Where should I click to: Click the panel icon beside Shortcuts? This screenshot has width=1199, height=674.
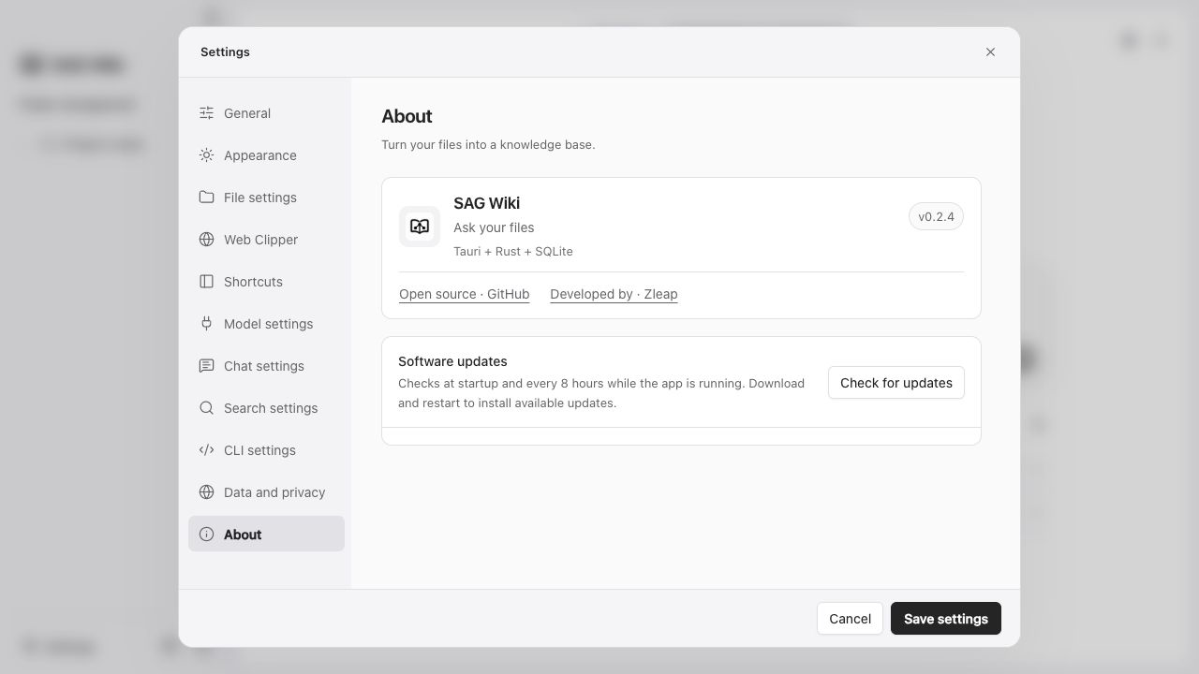click(206, 282)
